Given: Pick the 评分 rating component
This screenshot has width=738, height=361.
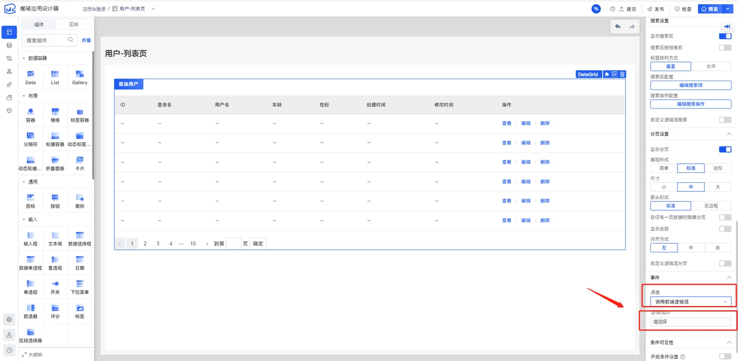Looking at the screenshot, I should click(x=55, y=311).
